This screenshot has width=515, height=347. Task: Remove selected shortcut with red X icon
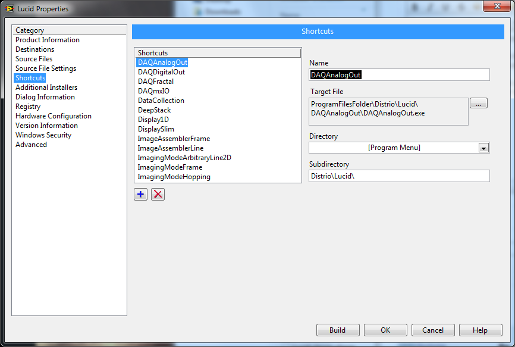158,194
